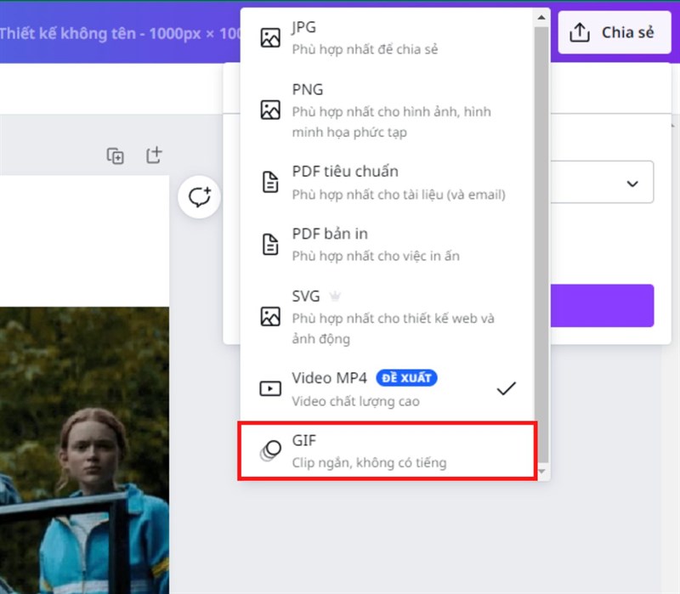Click the PDF tiêu chuẩn document icon

269,181
